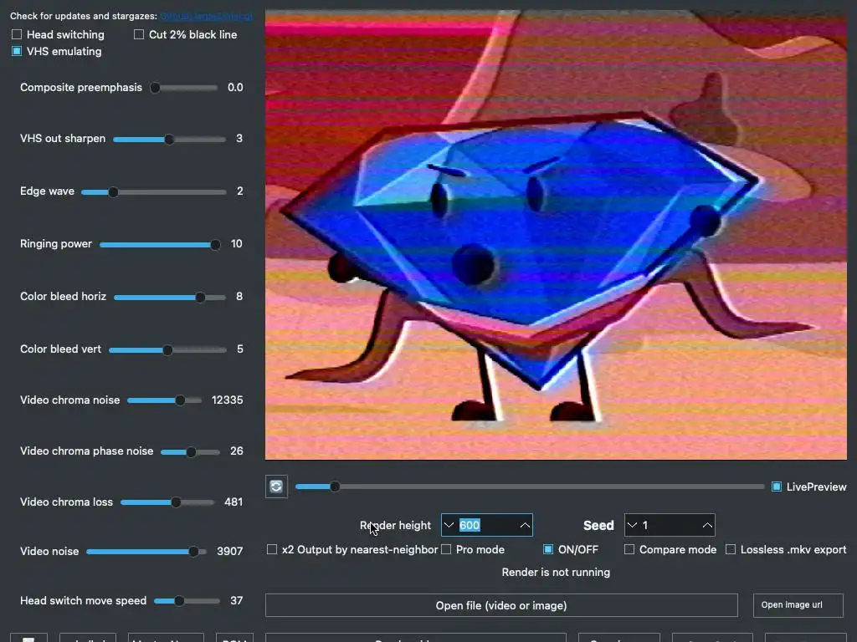Click the video frame position slider
Screen dimensions: 857x642
pos(530,487)
